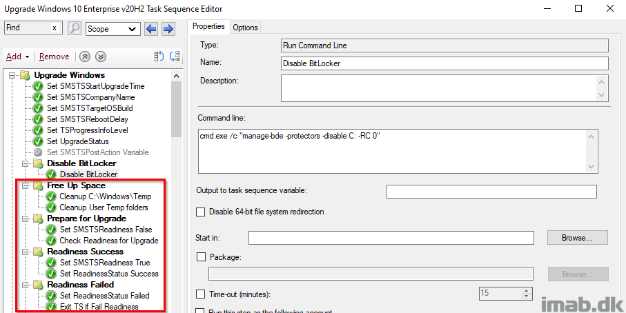Click Description field scroll down arrow
The height and width of the screenshot is (313, 626).
tap(602, 96)
